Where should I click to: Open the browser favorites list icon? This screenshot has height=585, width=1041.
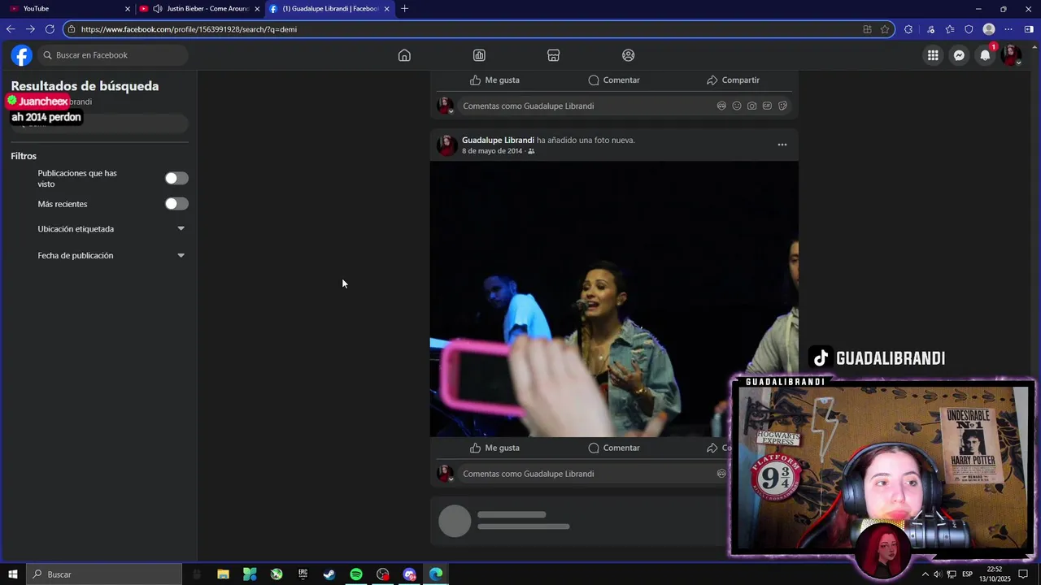point(950,29)
